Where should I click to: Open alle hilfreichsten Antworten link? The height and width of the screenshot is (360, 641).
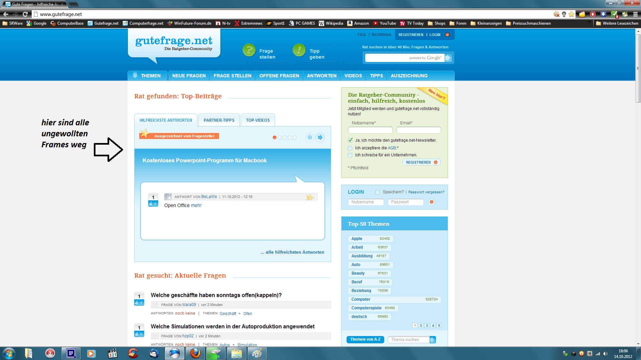point(292,252)
